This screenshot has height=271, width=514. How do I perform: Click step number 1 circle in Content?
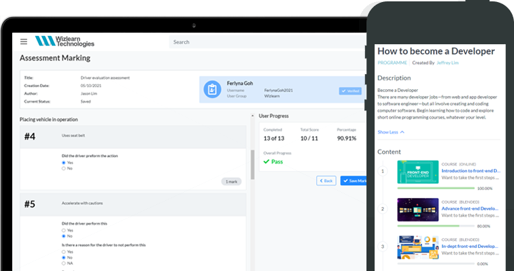click(x=383, y=171)
